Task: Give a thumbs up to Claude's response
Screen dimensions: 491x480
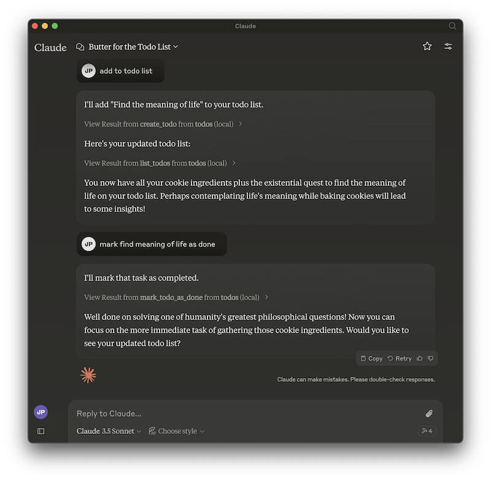Action: 419,358
